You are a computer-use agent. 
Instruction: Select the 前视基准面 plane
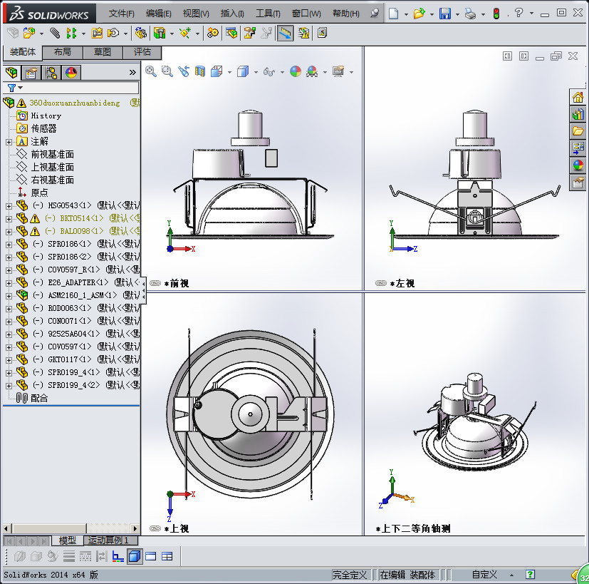(x=52, y=154)
